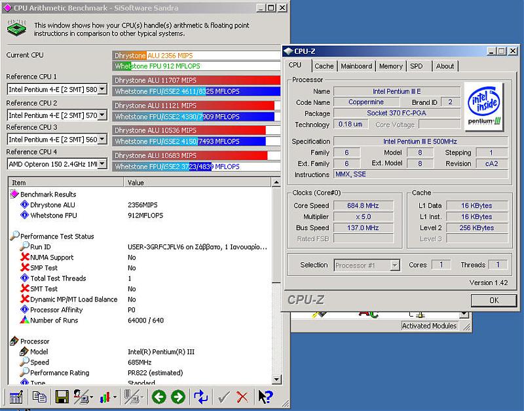
Task: Click the blue refresh arrows icon
Action: pyautogui.click(x=200, y=397)
